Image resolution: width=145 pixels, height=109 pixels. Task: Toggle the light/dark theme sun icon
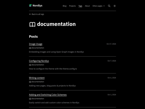coord(115,6)
